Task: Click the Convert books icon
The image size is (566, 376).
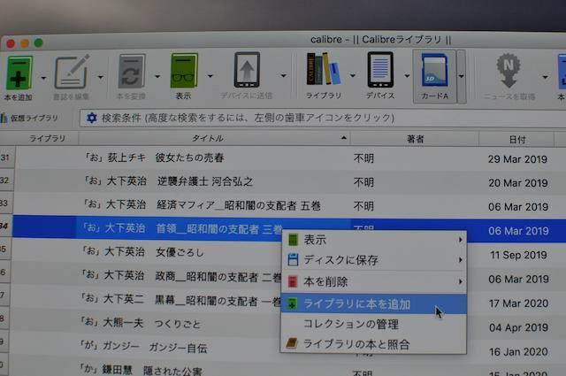Action: 132,71
